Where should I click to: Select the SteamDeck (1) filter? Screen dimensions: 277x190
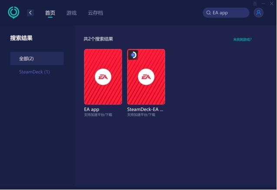[34, 72]
